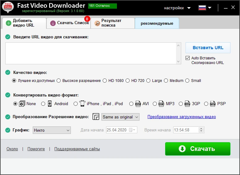The width and height of the screenshot is (240, 175).
Task: Click the green check beside График
Action: 8,130
